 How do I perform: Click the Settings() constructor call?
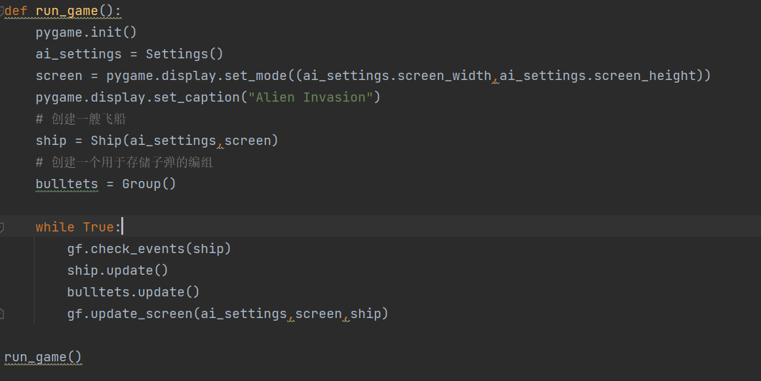(x=184, y=54)
